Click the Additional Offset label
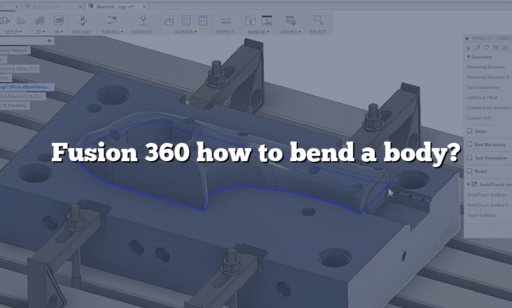Viewport: 512px width, 308px height. [x=482, y=98]
